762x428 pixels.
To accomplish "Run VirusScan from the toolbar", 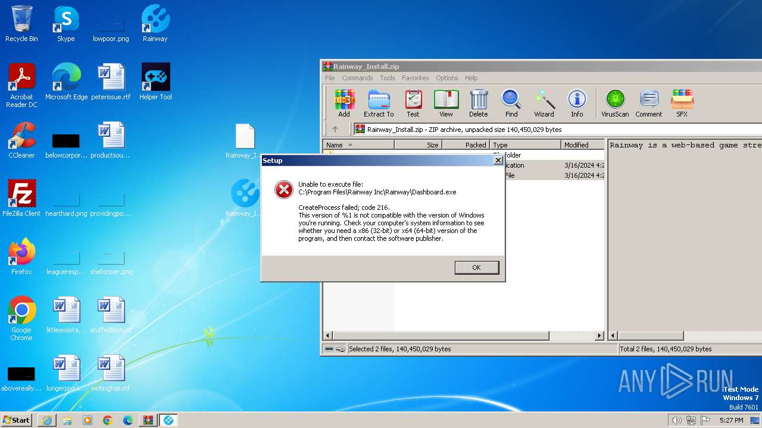I will 615,103.
